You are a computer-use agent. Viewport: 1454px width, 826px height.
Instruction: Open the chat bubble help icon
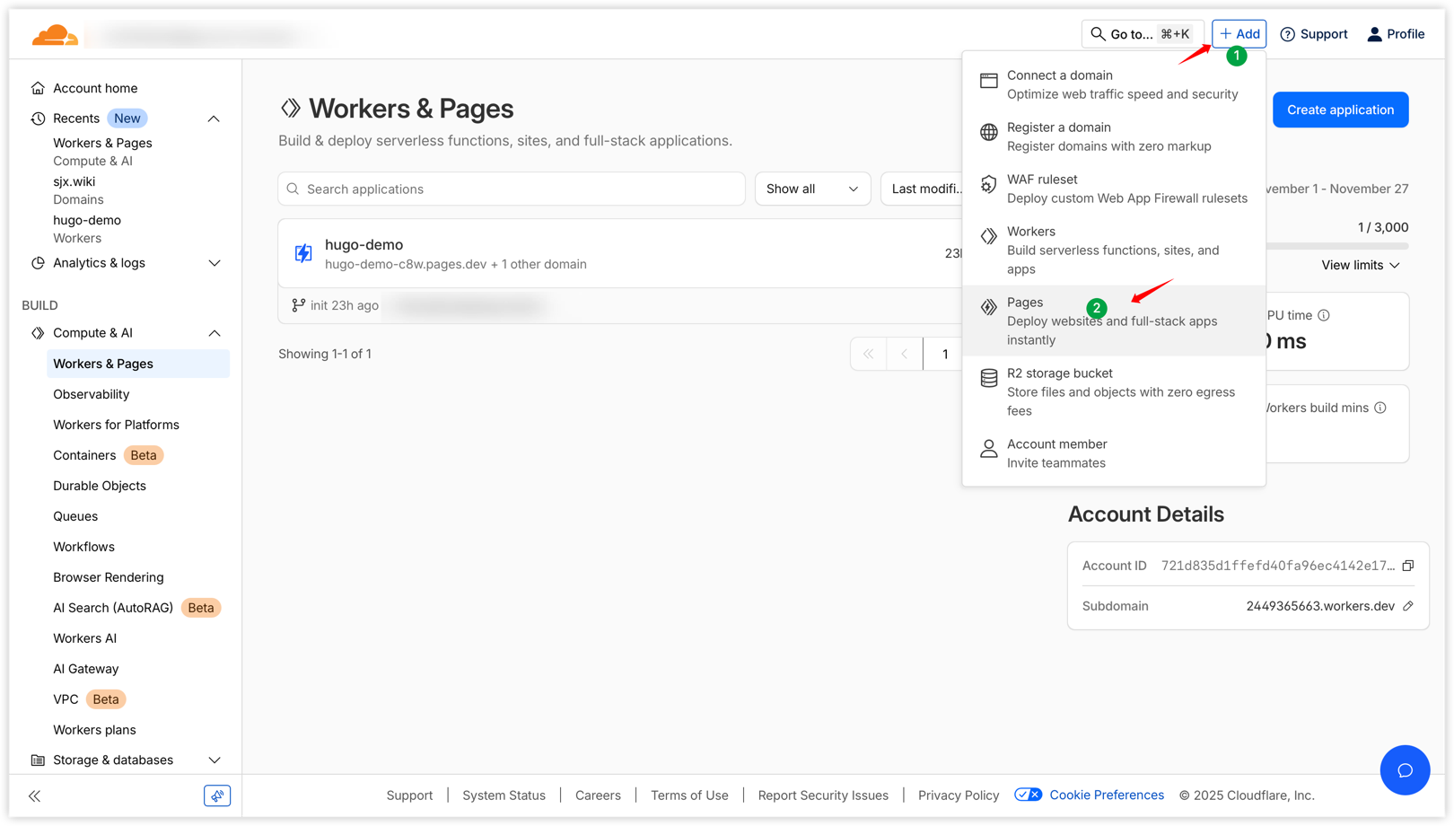point(1405,770)
